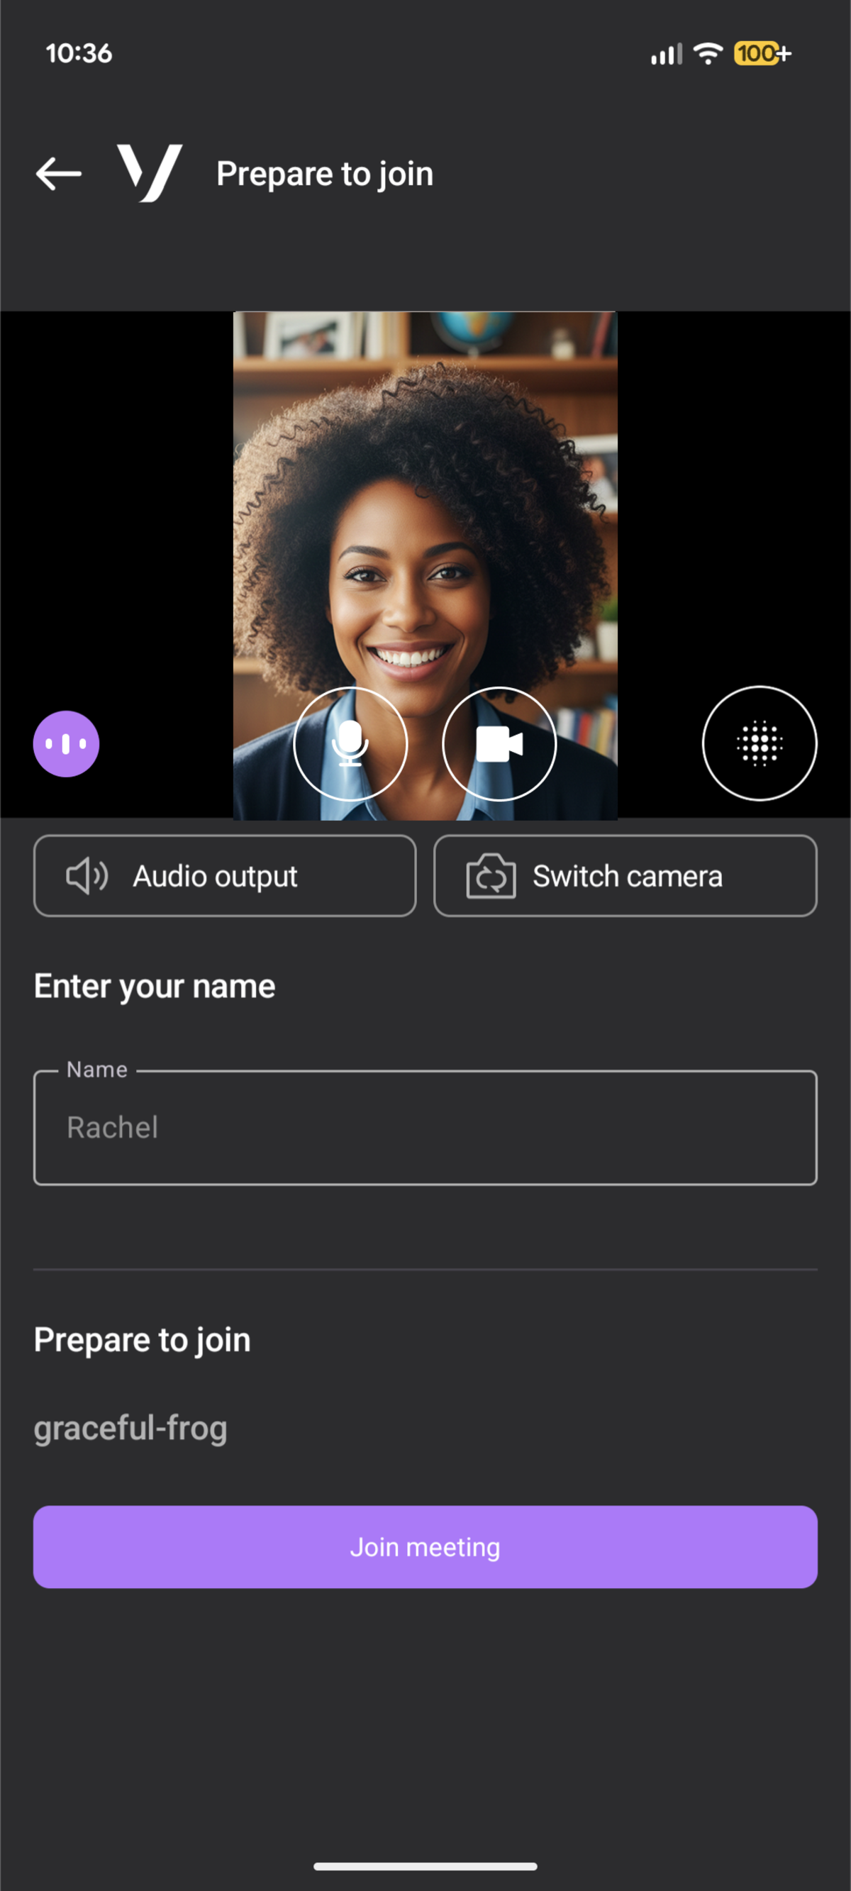The height and width of the screenshot is (1891, 851).
Task: Tap the home indicator bar
Action: click(425, 1866)
